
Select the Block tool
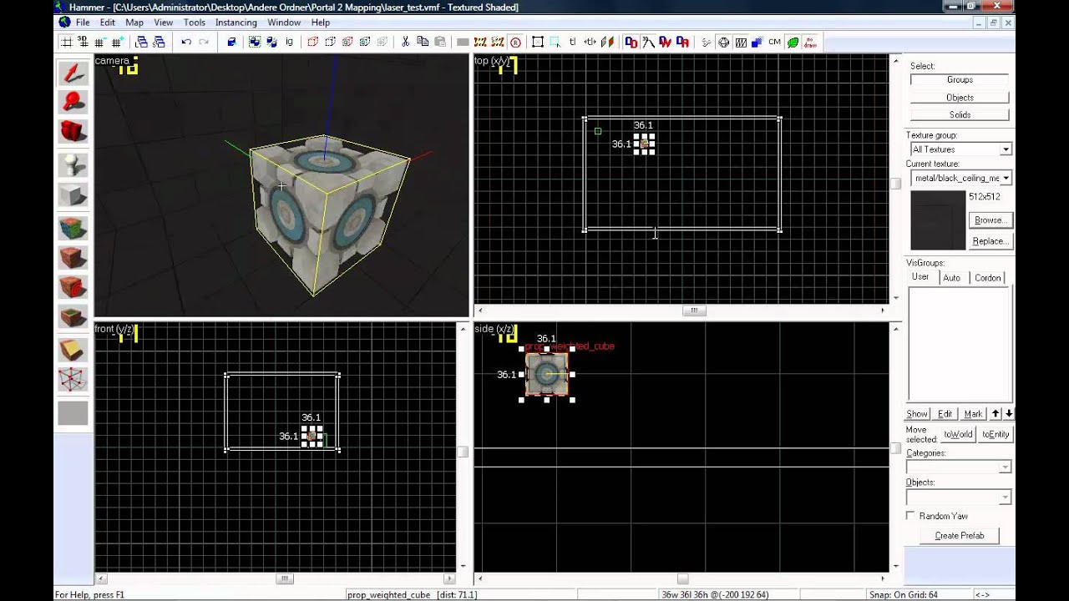(73, 194)
